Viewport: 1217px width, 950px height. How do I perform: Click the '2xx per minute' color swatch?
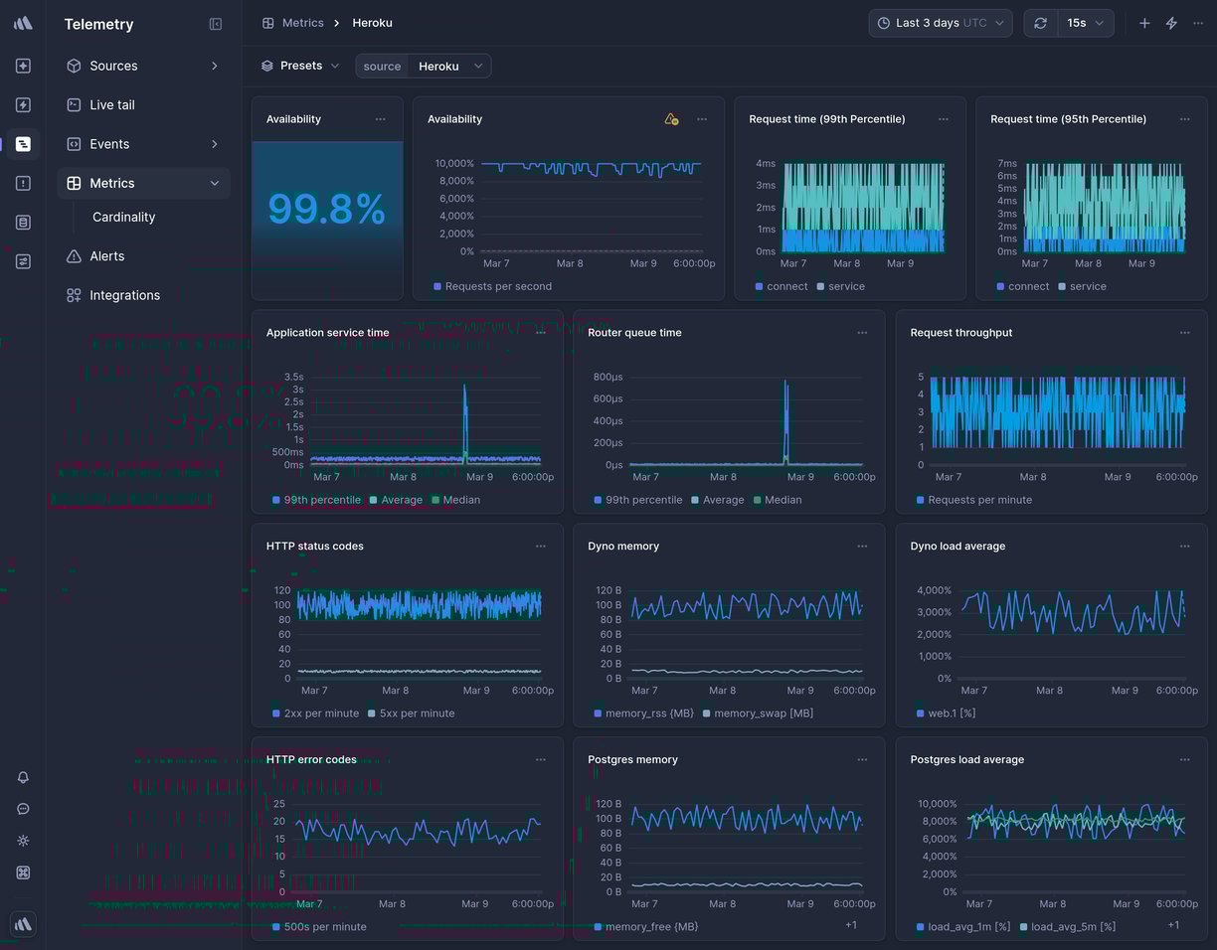click(x=275, y=713)
